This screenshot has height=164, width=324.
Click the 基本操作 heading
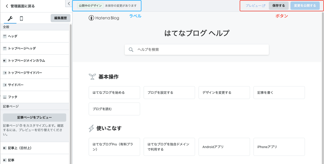(109, 77)
